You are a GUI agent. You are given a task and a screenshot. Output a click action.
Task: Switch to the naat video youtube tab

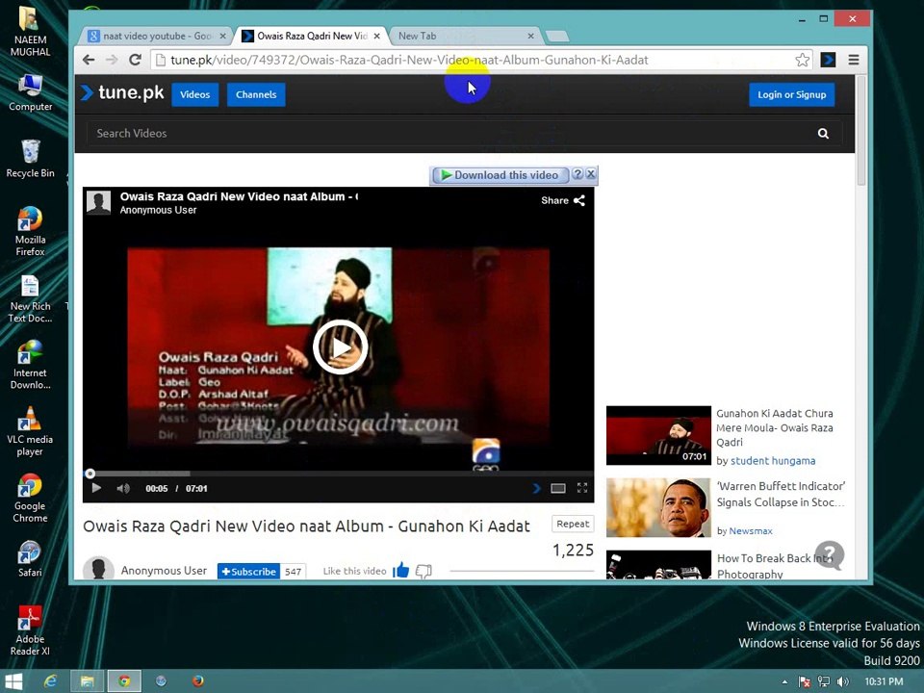coord(156,36)
